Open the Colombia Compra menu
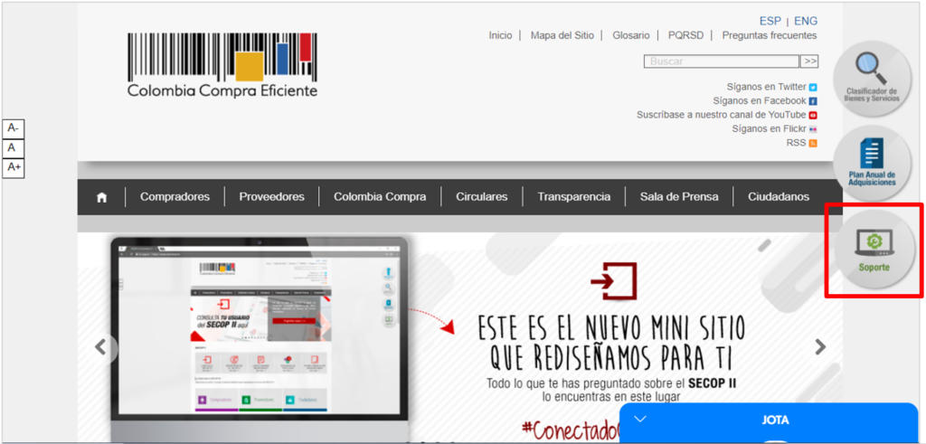Viewport: 926px width, 444px height. tap(380, 197)
